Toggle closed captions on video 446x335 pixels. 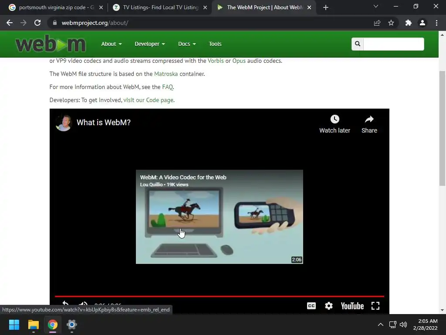point(311,306)
